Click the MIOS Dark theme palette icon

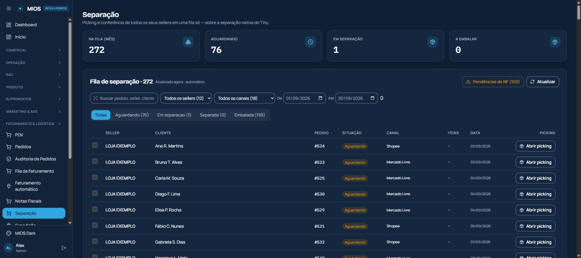9,233
